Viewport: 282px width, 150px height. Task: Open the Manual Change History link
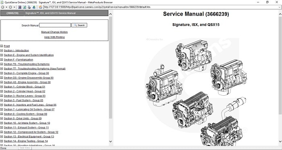click(54, 32)
